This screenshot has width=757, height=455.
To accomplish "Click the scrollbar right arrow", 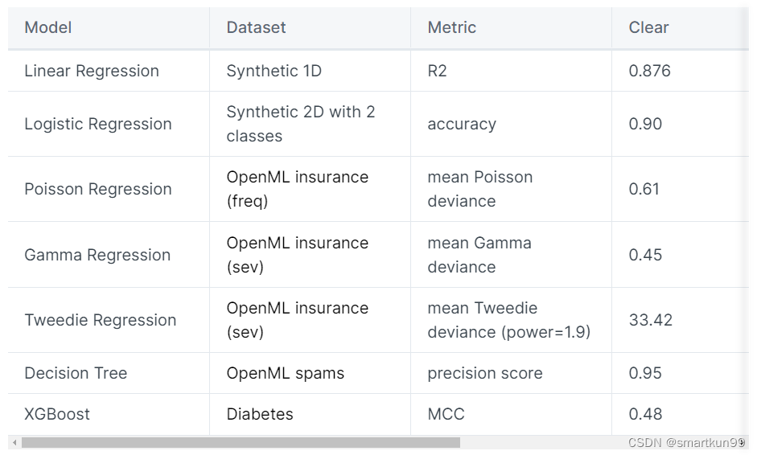I will (743, 442).
